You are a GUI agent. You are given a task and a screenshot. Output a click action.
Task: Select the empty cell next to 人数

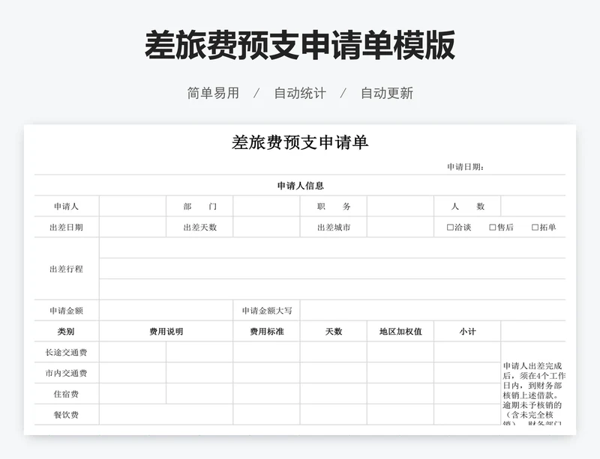click(532, 207)
